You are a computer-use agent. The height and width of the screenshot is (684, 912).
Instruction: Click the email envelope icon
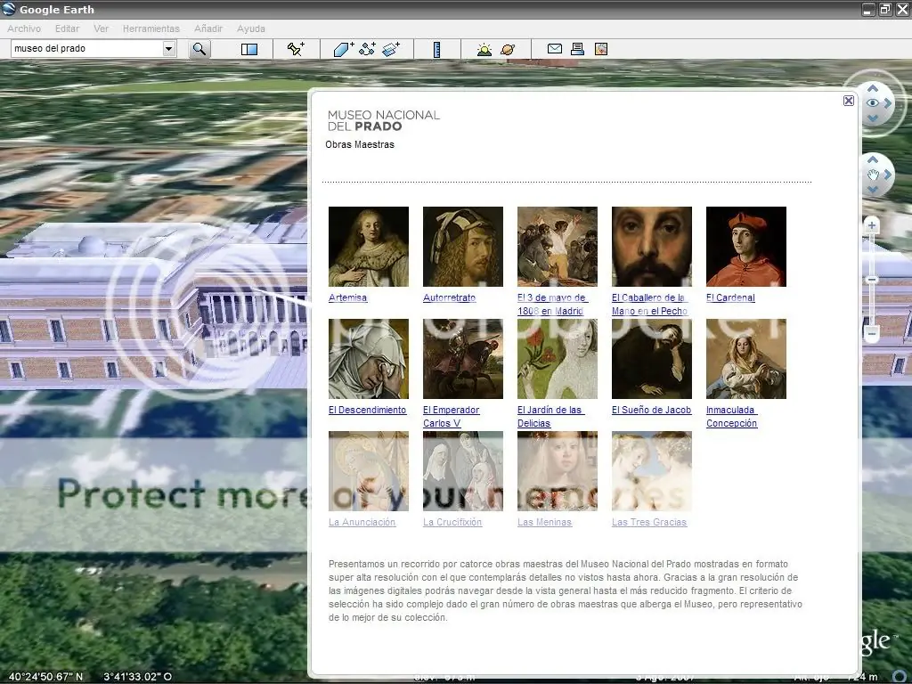554,49
